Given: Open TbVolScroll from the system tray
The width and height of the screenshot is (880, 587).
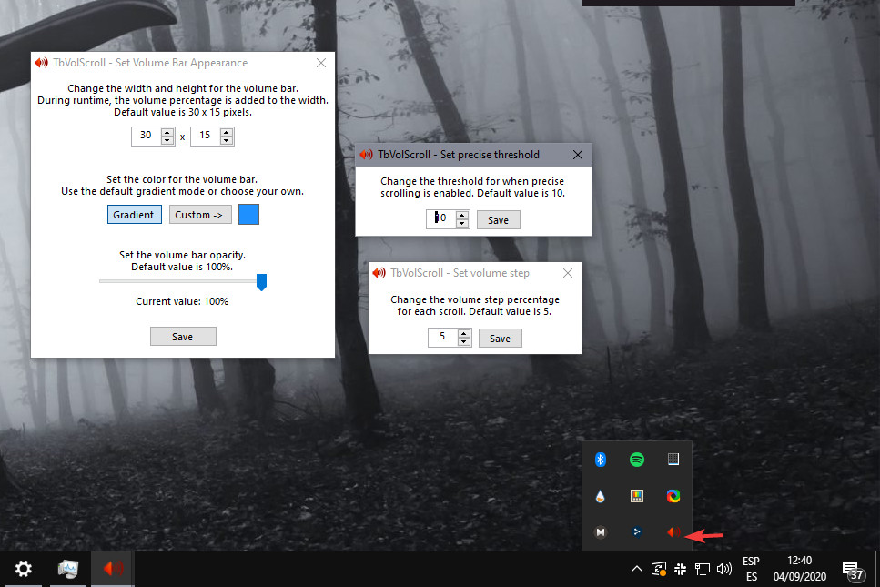Looking at the screenshot, I should tap(673, 532).
